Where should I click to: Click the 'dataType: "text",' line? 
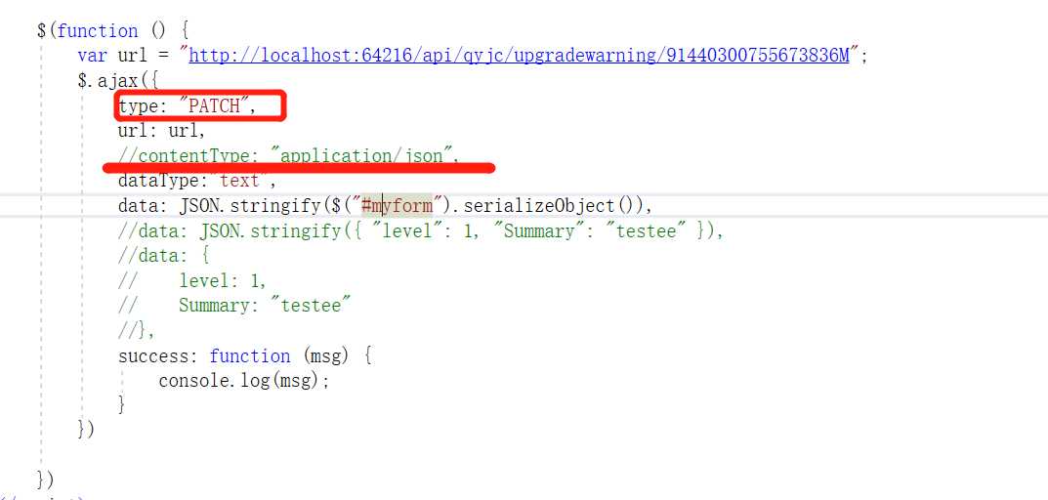[x=196, y=181]
